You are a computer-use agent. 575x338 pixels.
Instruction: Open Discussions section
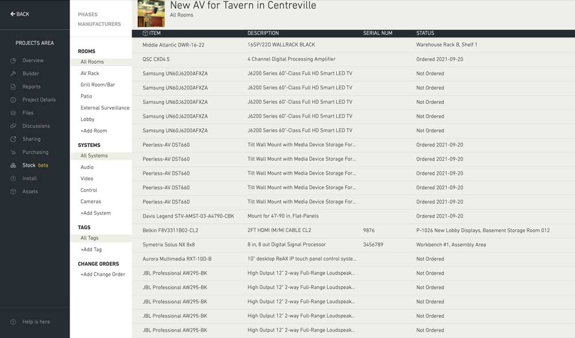tap(36, 126)
